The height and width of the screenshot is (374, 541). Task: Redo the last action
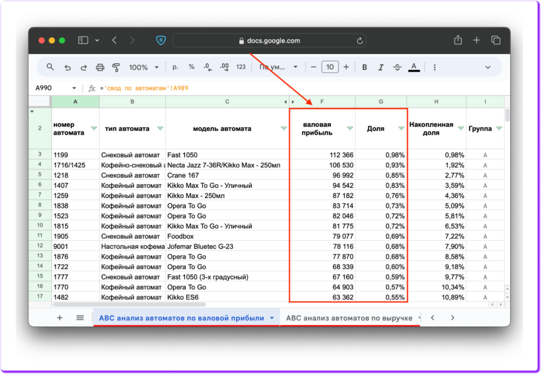click(x=84, y=67)
